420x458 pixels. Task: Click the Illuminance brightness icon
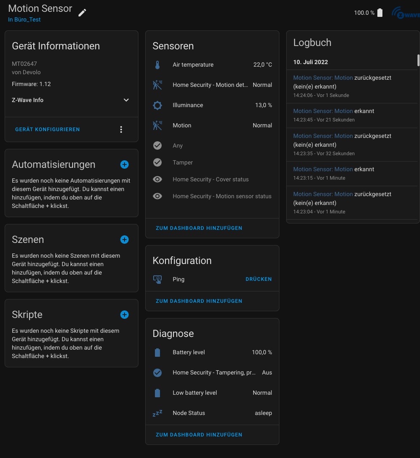click(157, 105)
